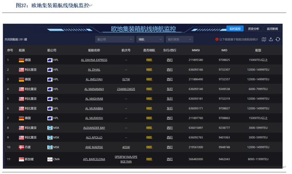This screenshot has height=174, width=292.
Task: Click the MMSI column header
Action: [196, 50]
